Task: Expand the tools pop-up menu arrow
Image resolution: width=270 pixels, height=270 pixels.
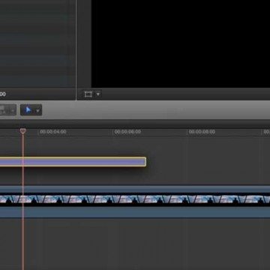Action: pyautogui.click(x=37, y=110)
